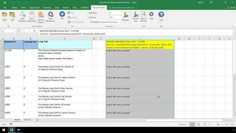Screen dimensions: 236x133
Task: Switch to the Insert ribbon tab
Action: click(x=23, y=7)
